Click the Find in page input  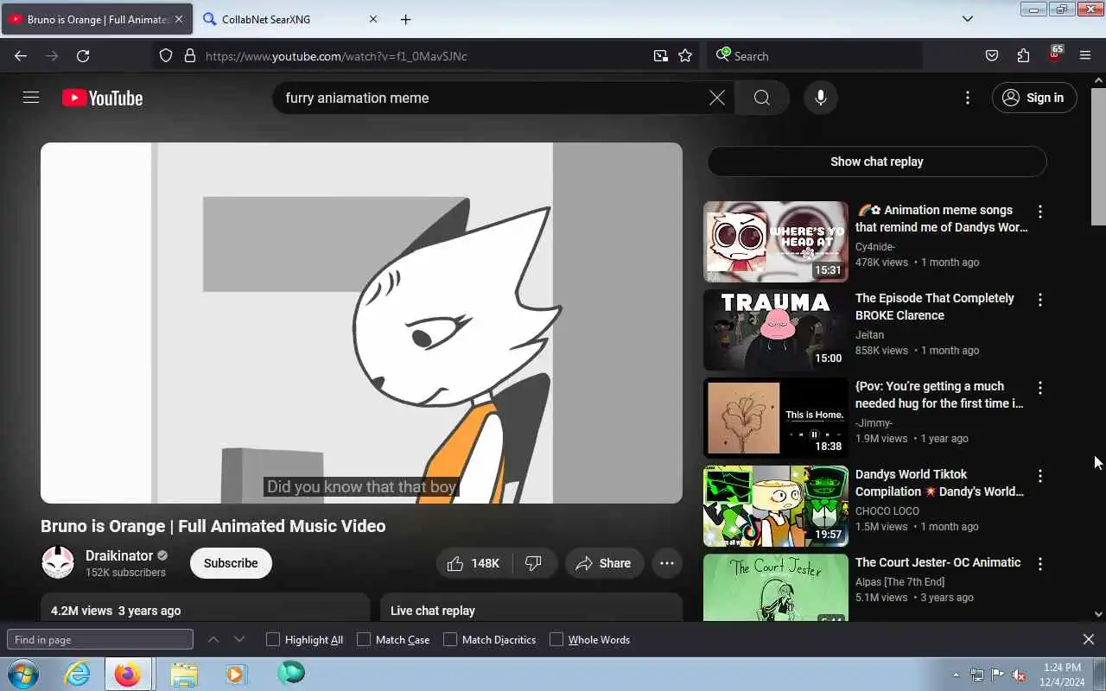100,639
